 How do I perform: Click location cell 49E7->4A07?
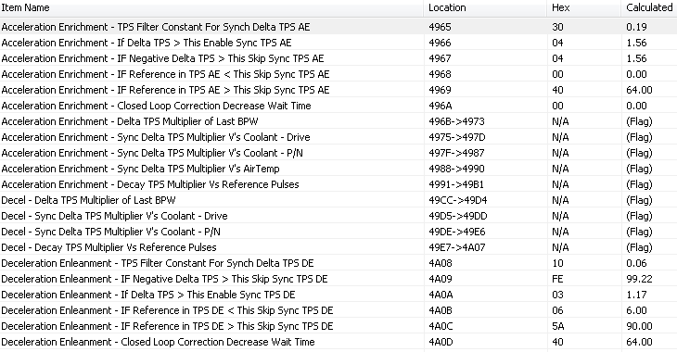click(457, 247)
